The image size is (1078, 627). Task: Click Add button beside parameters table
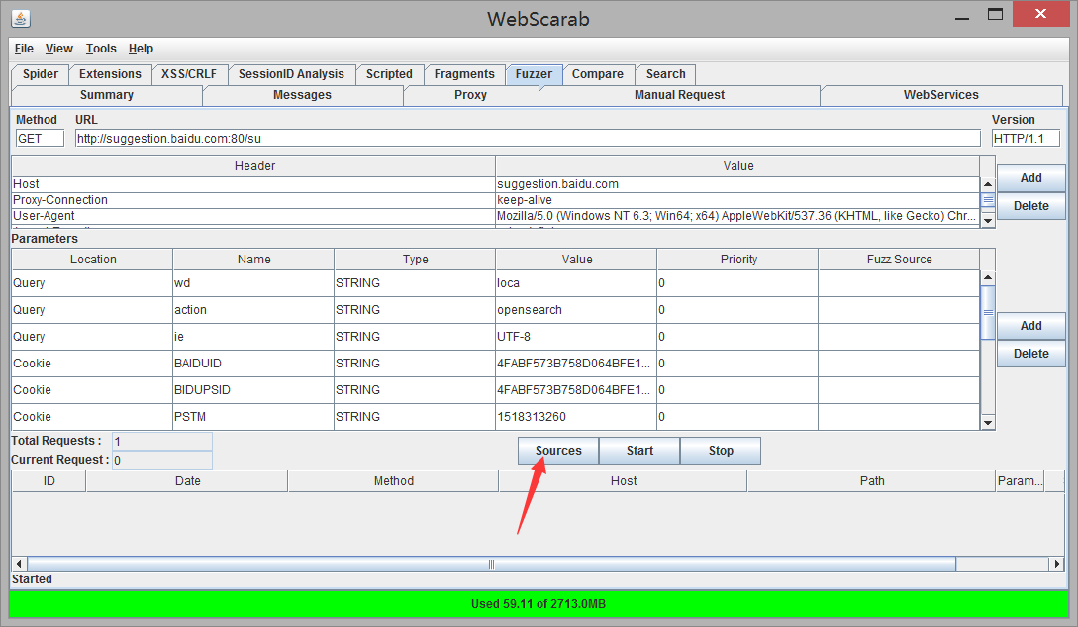pyautogui.click(x=1031, y=326)
